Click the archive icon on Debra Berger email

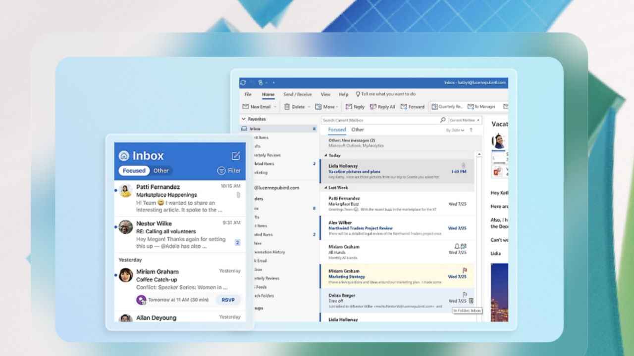click(x=471, y=301)
